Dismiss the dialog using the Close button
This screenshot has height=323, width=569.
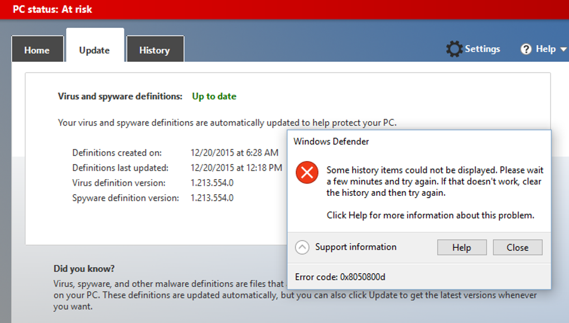[517, 247]
